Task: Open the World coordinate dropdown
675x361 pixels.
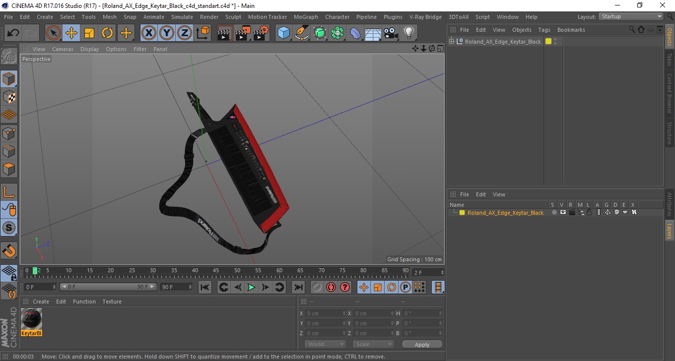Action: pos(325,344)
